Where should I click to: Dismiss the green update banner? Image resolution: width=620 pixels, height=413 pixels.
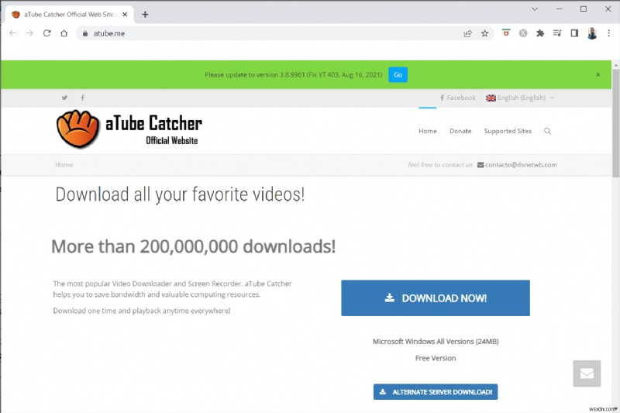[x=598, y=74]
